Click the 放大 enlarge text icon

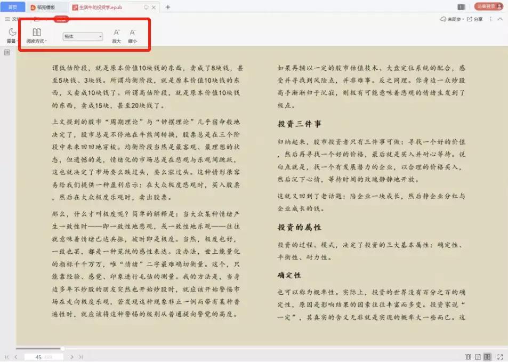(115, 33)
